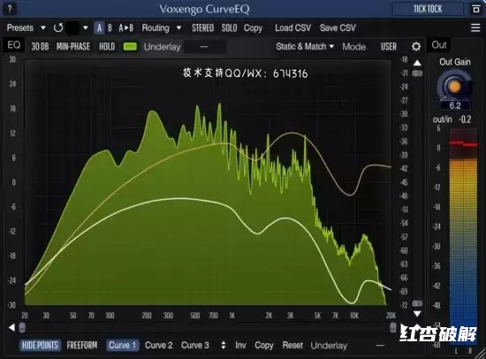Click the curve order up-down arrows

tap(224, 346)
